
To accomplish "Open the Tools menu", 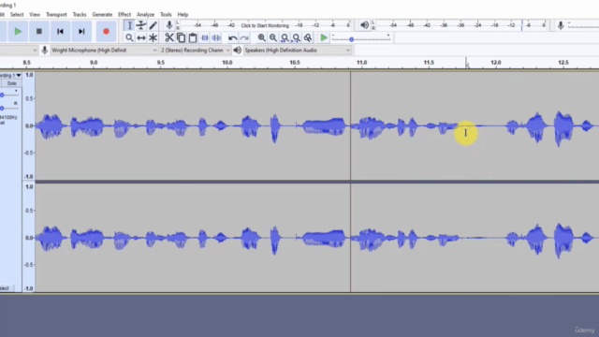I will (166, 15).
